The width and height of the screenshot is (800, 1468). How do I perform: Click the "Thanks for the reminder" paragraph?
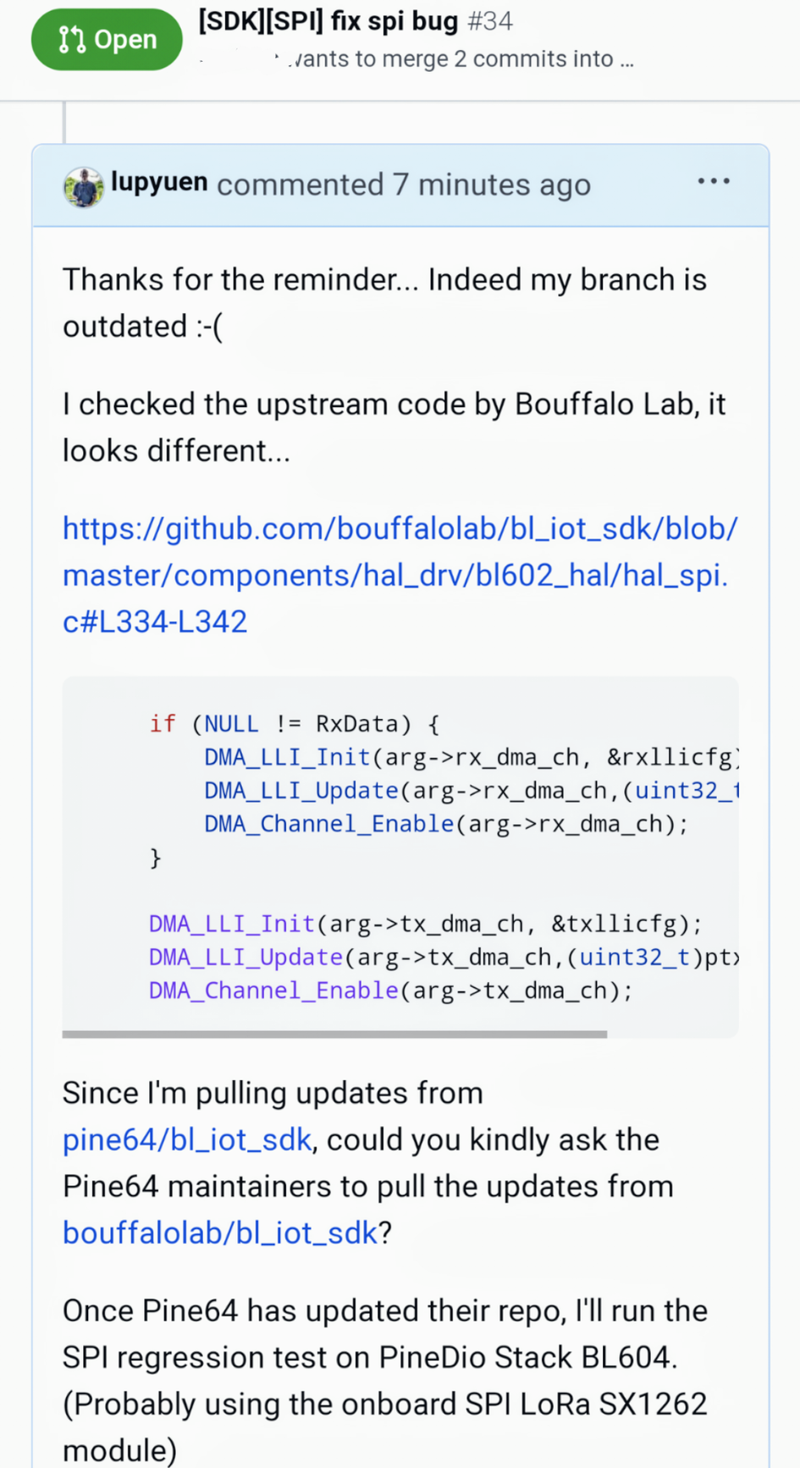(x=384, y=303)
